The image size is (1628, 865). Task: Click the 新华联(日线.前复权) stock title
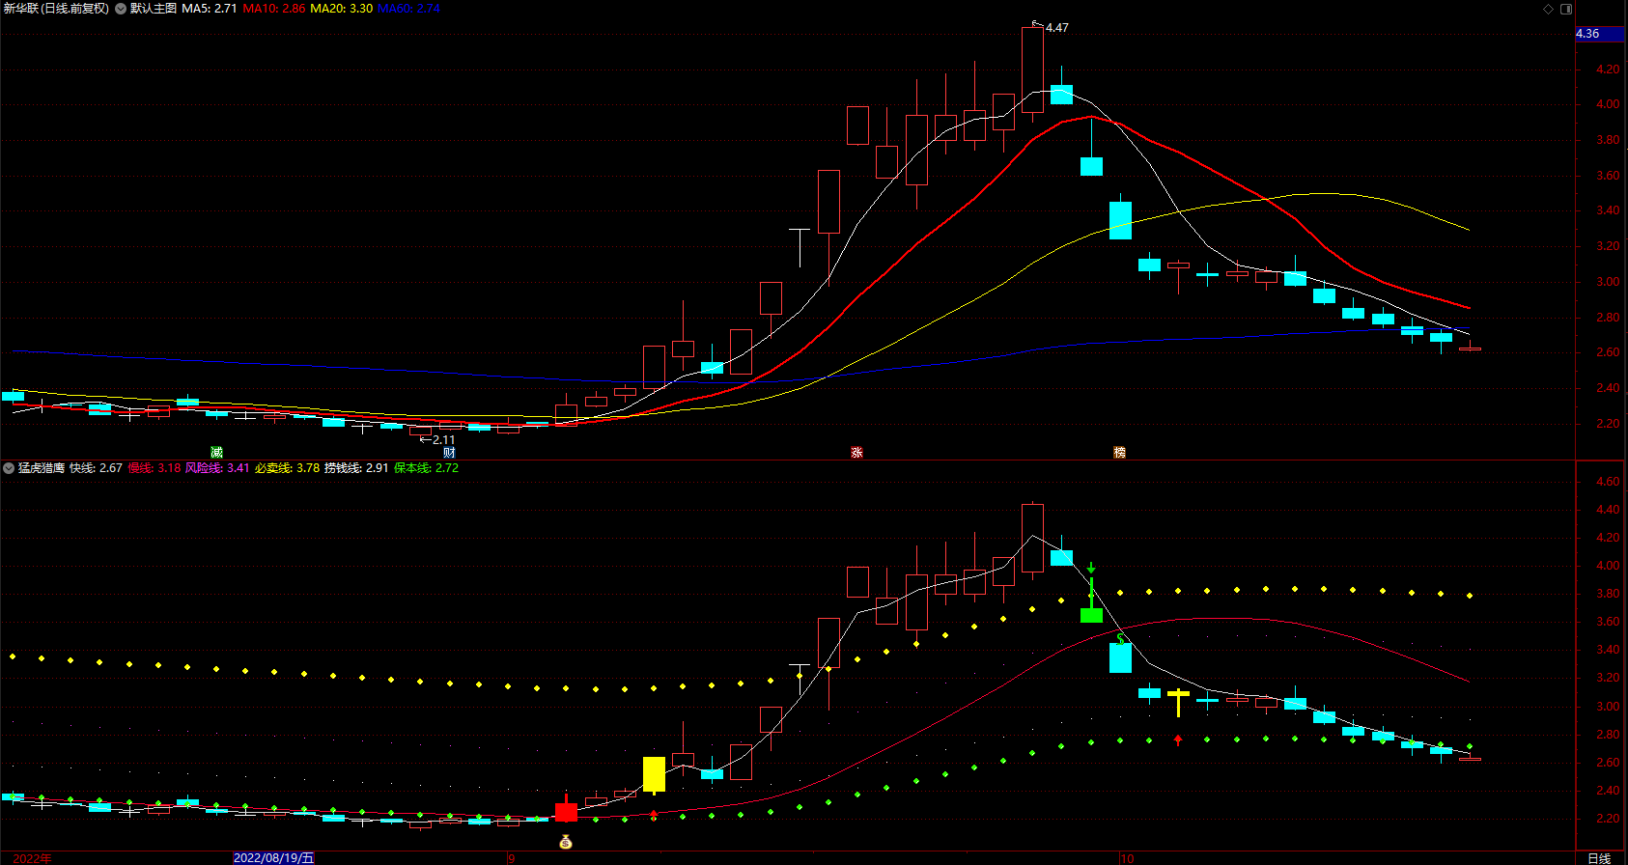[56, 9]
